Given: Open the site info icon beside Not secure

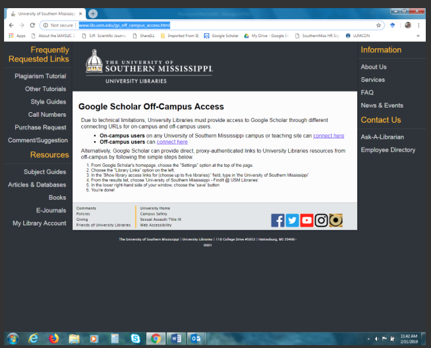Looking at the screenshot, I should pos(46,26).
